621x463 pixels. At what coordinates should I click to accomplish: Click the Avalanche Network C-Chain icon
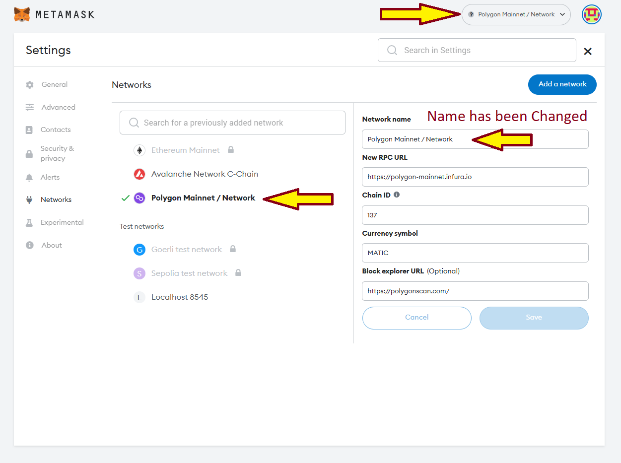pyautogui.click(x=139, y=174)
